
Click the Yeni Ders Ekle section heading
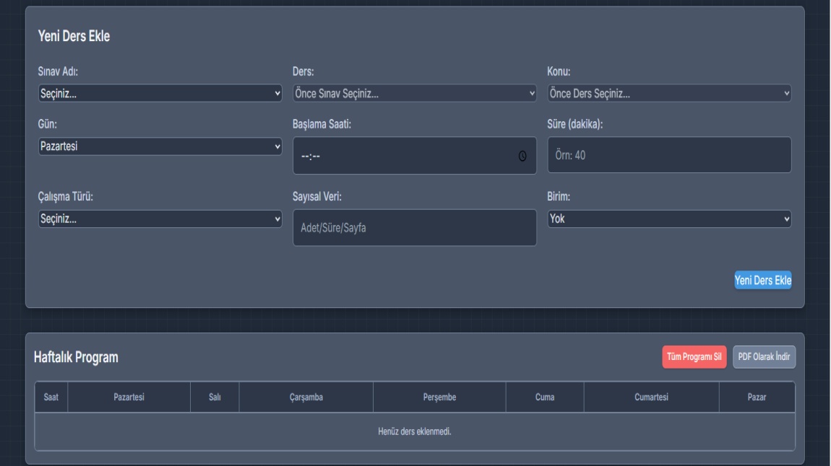pyautogui.click(x=74, y=37)
